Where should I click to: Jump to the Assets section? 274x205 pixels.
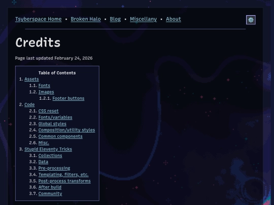(31, 79)
